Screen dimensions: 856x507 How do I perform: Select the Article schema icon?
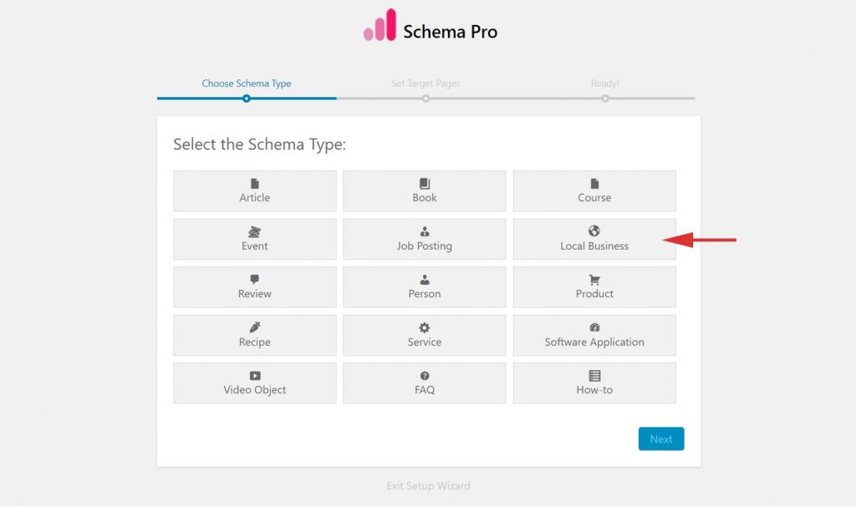[255, 184]
